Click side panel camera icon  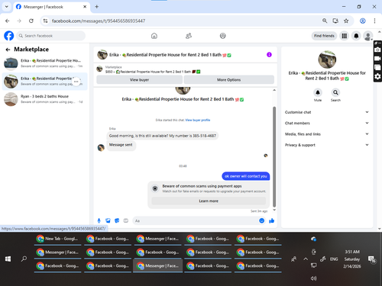click(x=377, y=50)
